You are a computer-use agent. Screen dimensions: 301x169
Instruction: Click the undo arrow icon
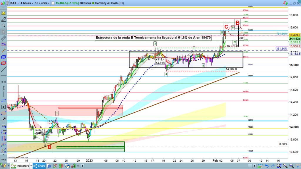pyautogui.click(x=267, y=166)
